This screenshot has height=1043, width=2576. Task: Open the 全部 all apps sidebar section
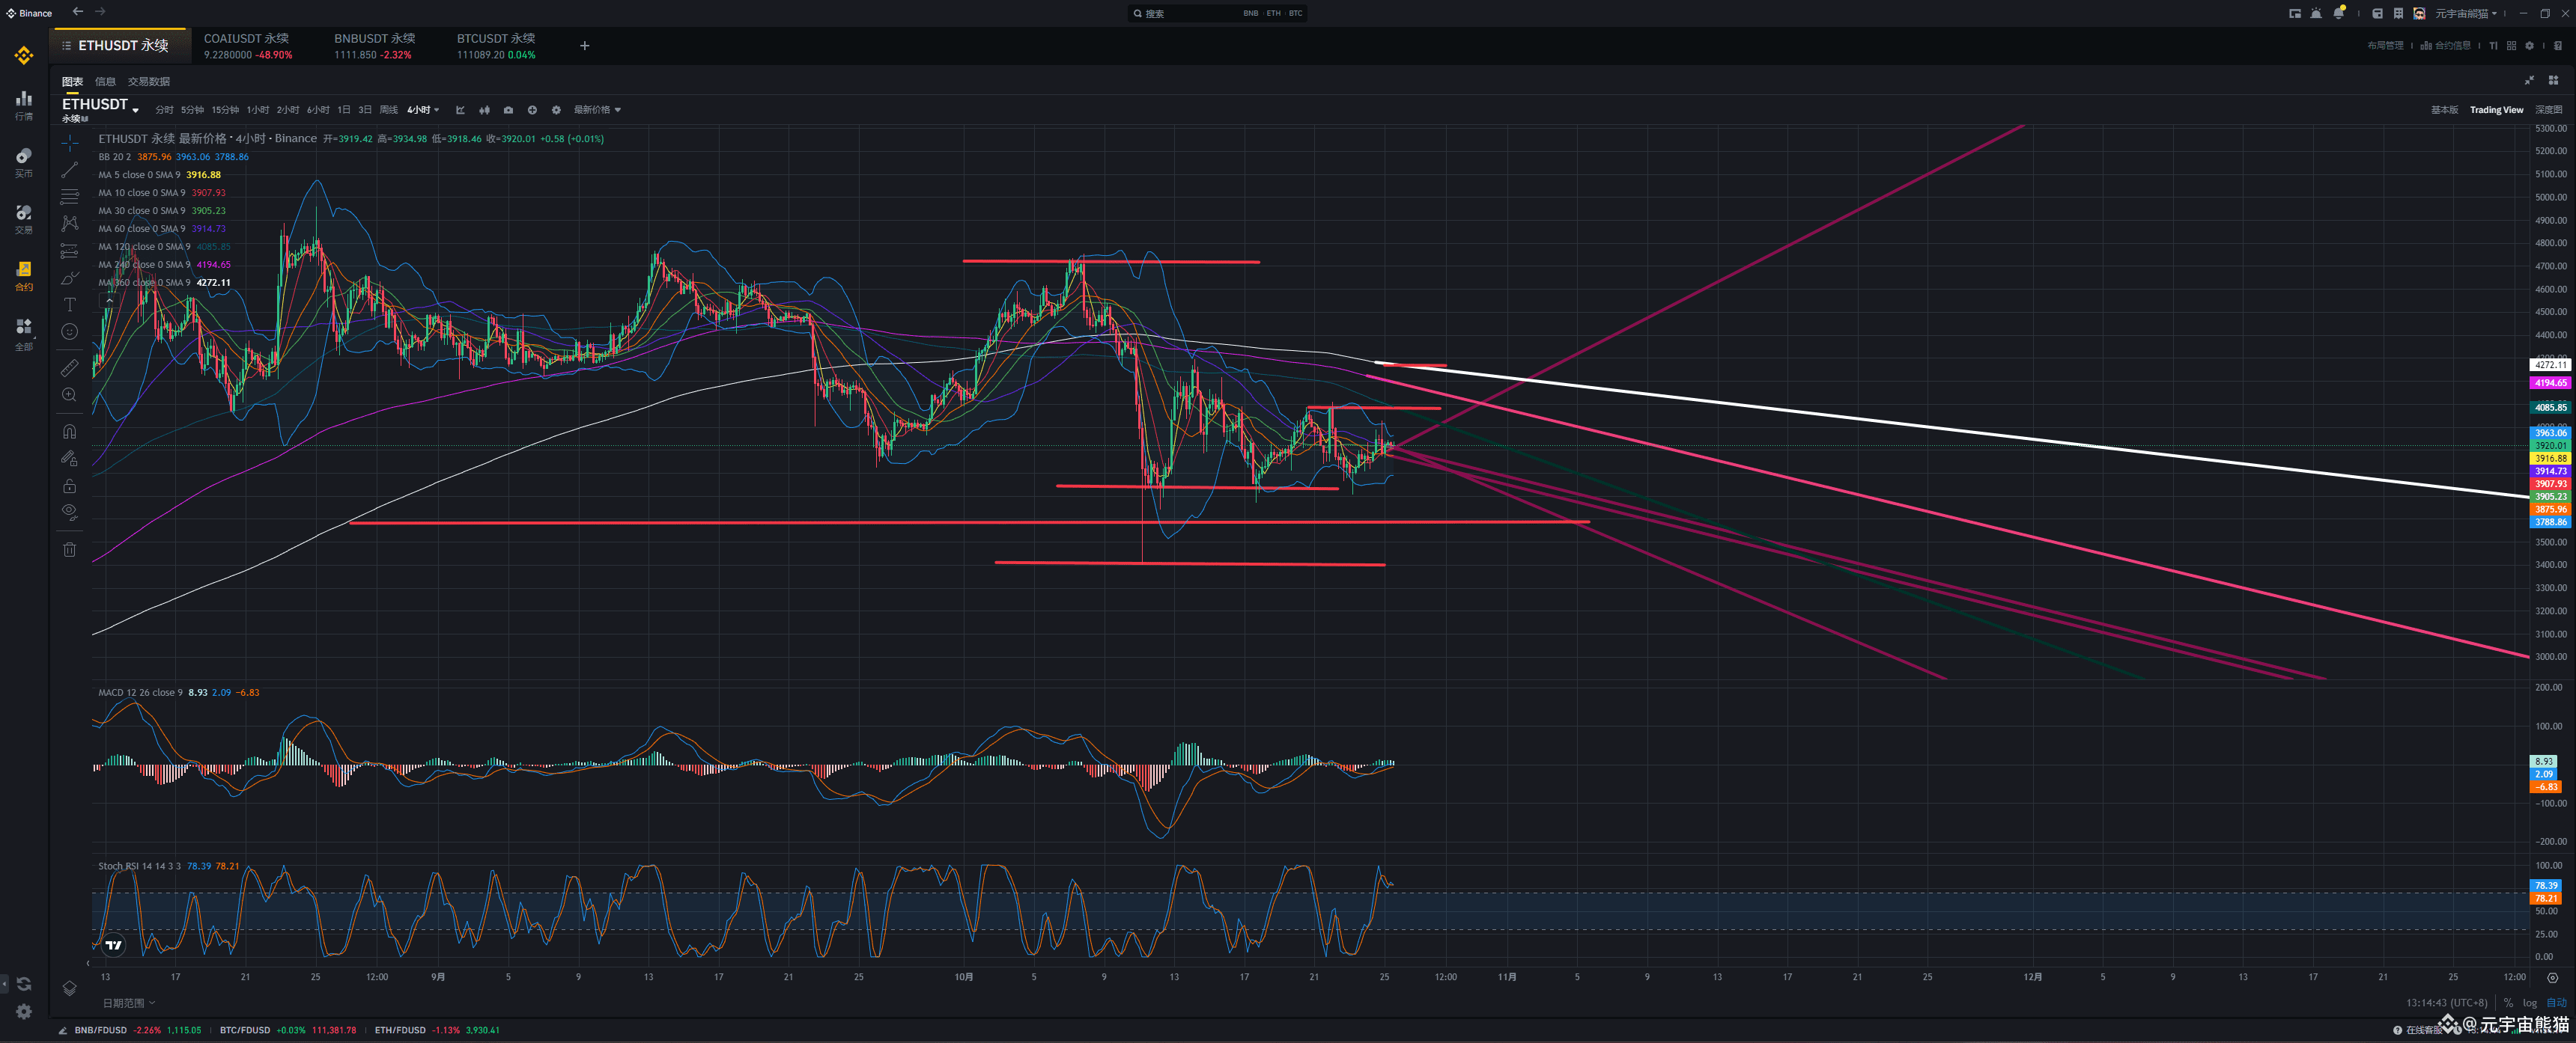click(x=24, y=334)
